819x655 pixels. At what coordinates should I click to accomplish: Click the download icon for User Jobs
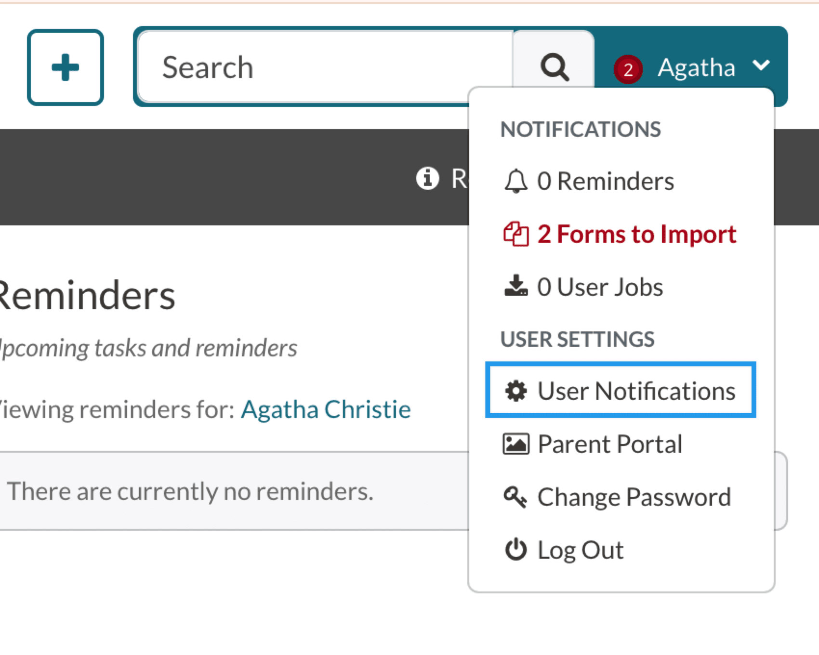tap(515, 287)
